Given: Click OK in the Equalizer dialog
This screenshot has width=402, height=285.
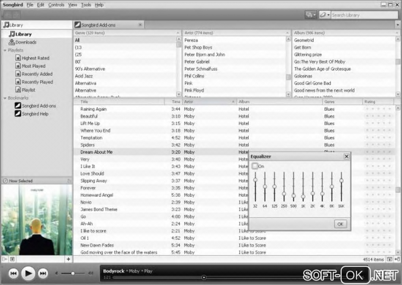Looking at the screenshot, I should 340,224.
